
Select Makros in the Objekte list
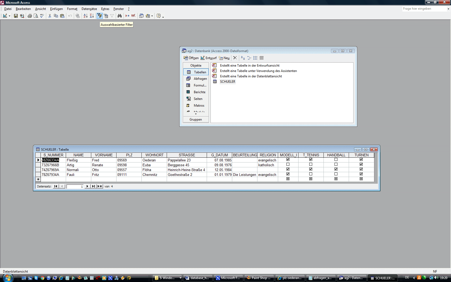tap(196, 106)
